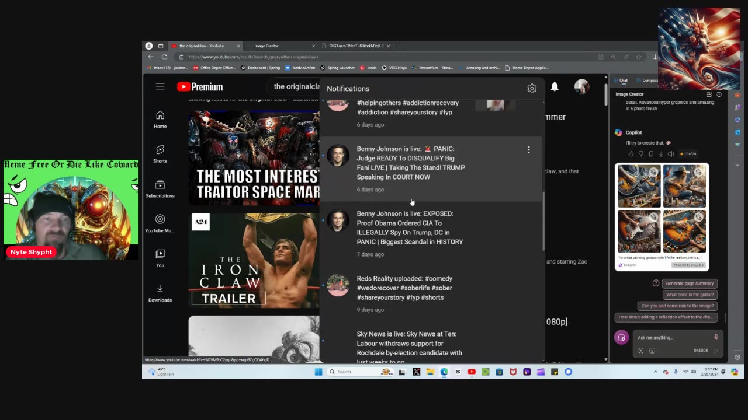
Task: Open the Iron Claw trailer thumbnail
Action: tap(254, 260)
